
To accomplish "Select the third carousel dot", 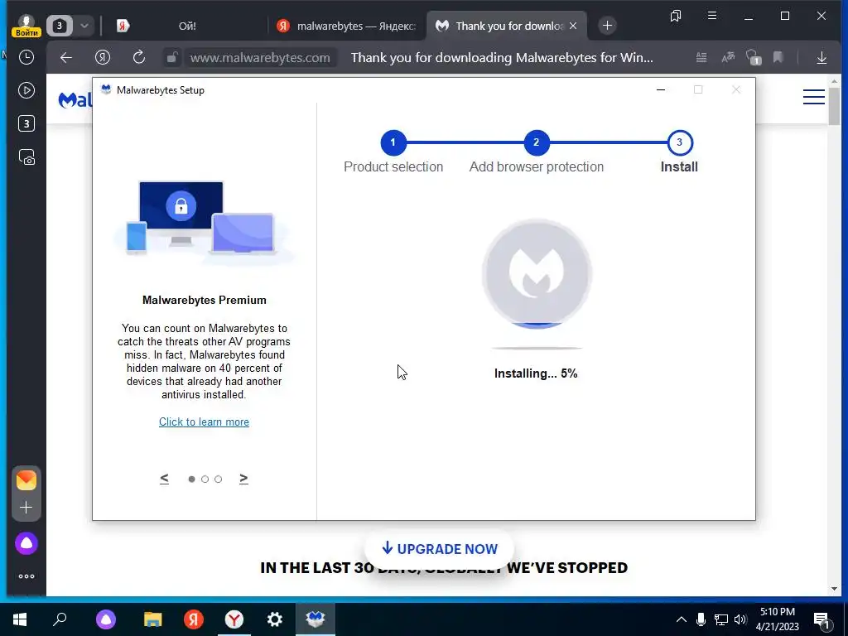I will pos(218,479).
